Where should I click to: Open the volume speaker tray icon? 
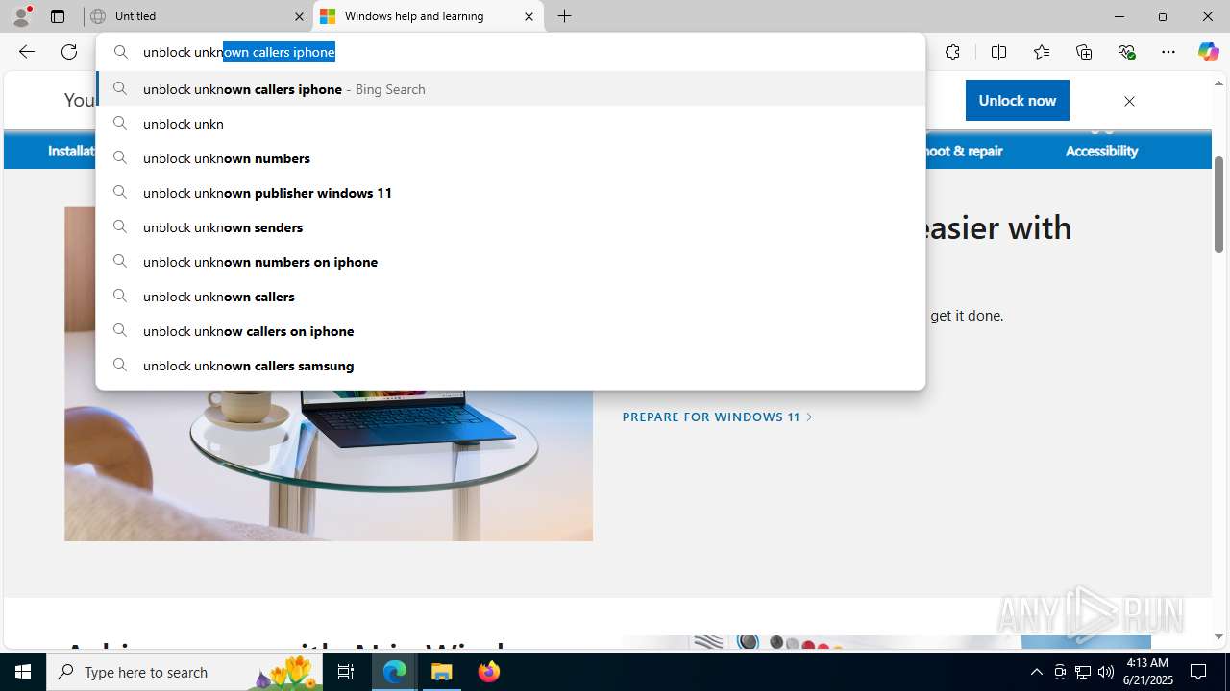1106,672
